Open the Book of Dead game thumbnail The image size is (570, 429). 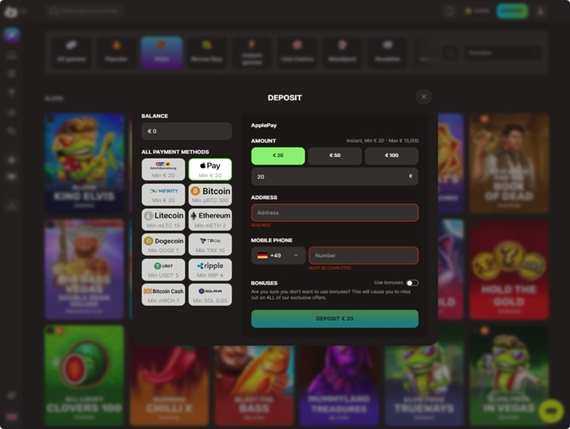509,163
